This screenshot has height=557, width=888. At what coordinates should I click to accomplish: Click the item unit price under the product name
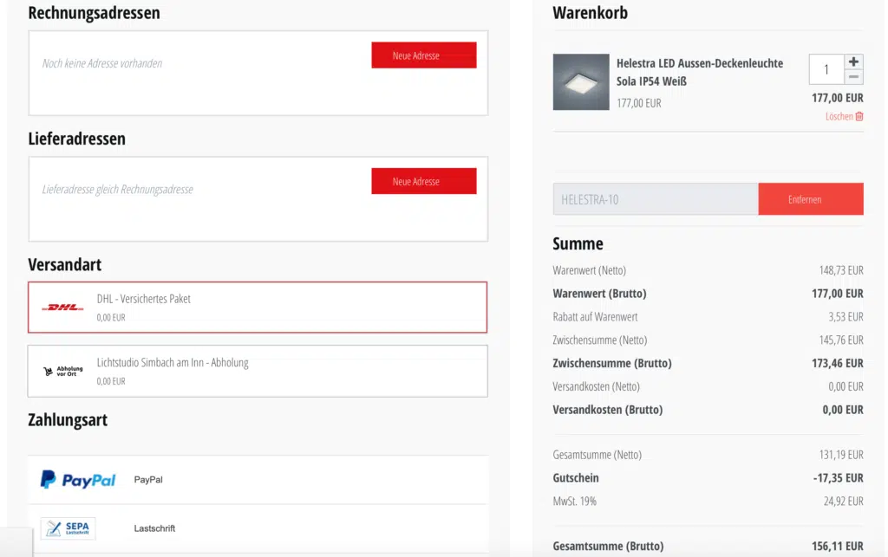pyautogui.click(x=639, y=103)
